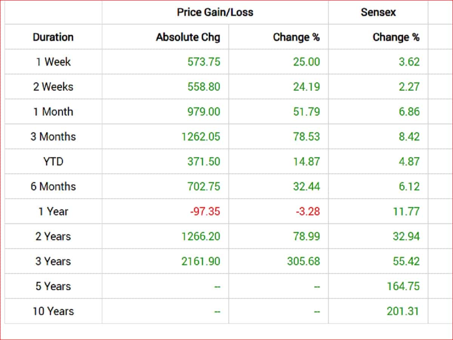The width and height of the screenshot is (453, 340).
Task: Click the 164.75 Sensex change value
Action: (x=403, y=286)
